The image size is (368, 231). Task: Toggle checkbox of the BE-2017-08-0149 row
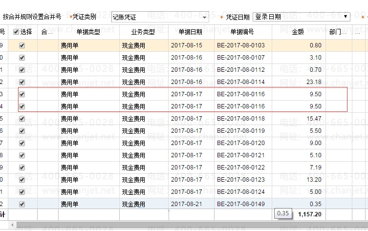coord(22,204)
